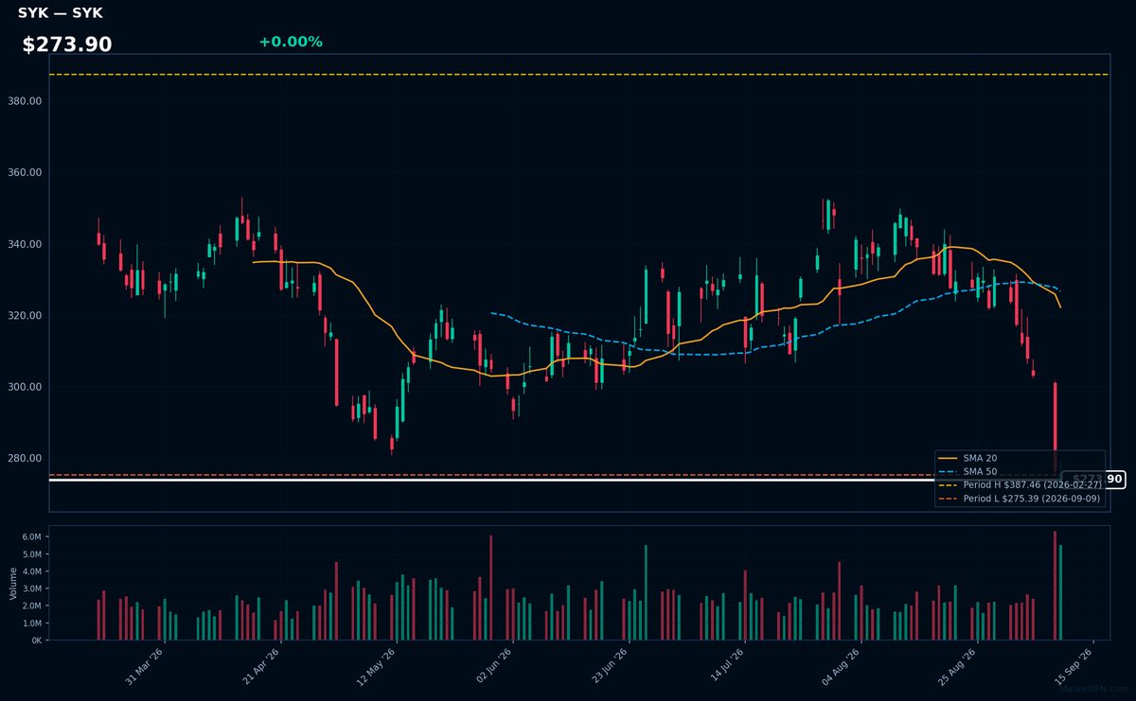Click the 380.00 price axis label
This screenshot has height=701, width=1136.
[x=27, y=101]
